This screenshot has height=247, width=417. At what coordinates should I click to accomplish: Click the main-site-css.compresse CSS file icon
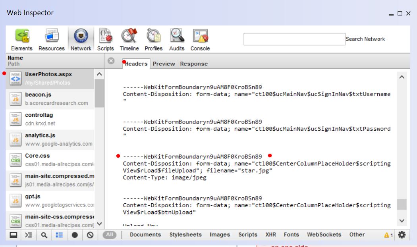coord(16,221)
